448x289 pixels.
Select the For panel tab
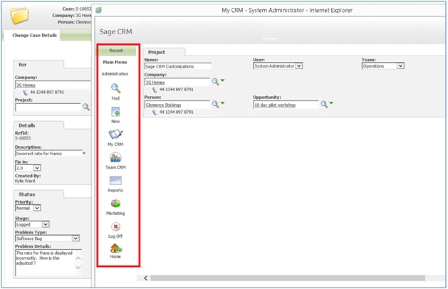tap(23, 65)
